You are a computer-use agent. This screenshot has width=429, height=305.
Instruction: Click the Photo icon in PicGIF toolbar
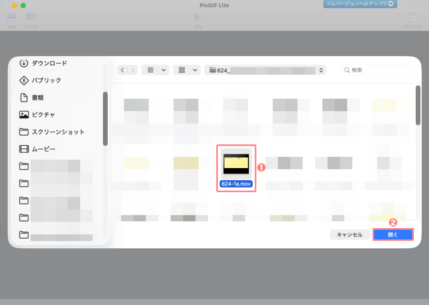tap(11, 18)
